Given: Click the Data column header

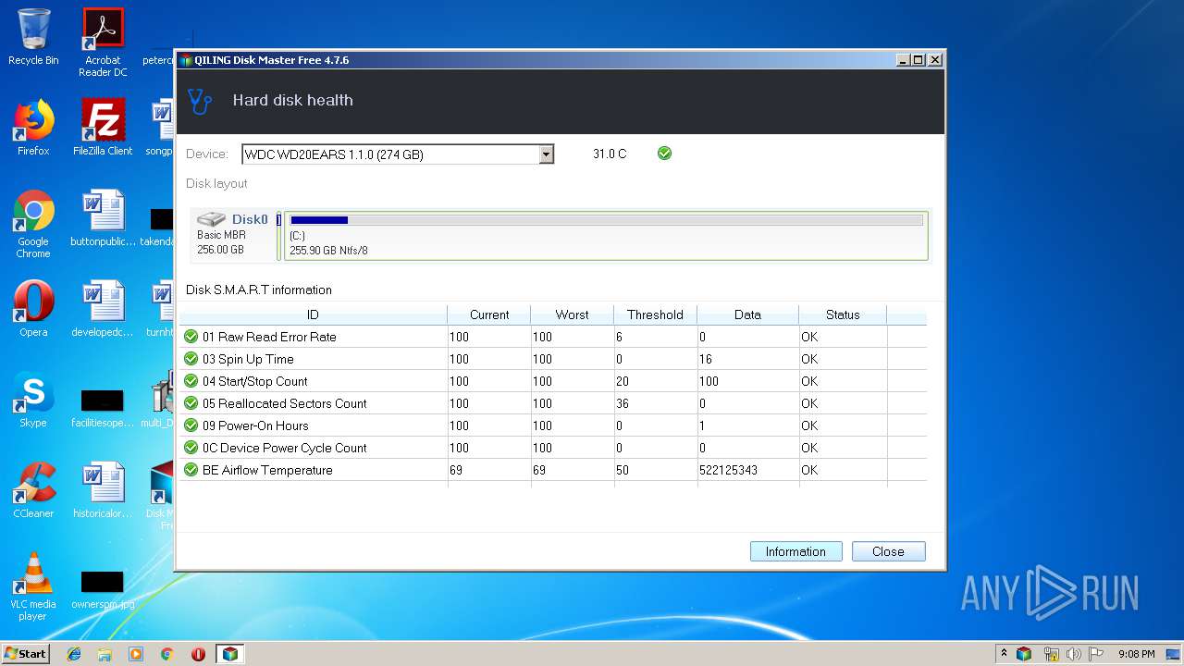Looking at the screenshot, I should click(x=747, y=314).
